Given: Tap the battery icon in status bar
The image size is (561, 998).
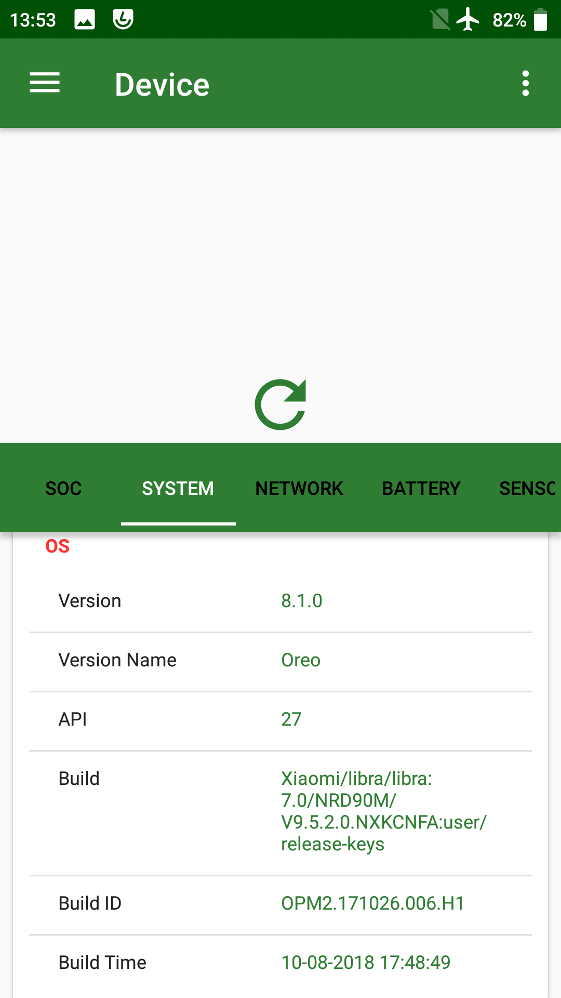Looking at the screenshot, I should click(541, 20).
